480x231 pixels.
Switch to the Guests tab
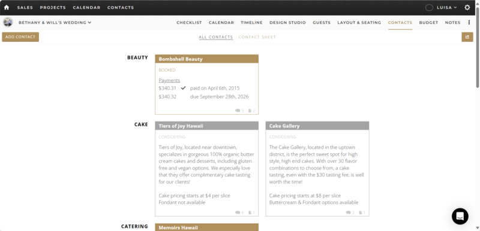(x=322, y=23)
